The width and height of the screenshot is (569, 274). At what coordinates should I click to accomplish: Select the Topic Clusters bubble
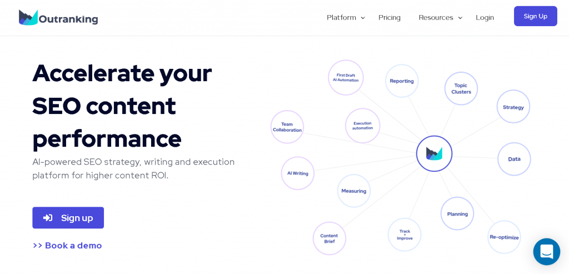pos(461,88)
